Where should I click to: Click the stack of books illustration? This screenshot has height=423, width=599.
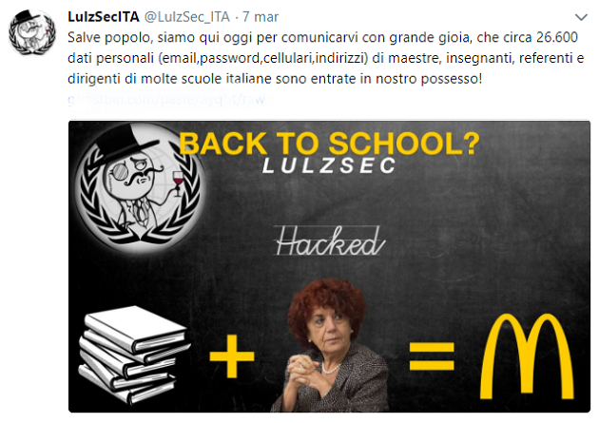click(x=134, y=354)
